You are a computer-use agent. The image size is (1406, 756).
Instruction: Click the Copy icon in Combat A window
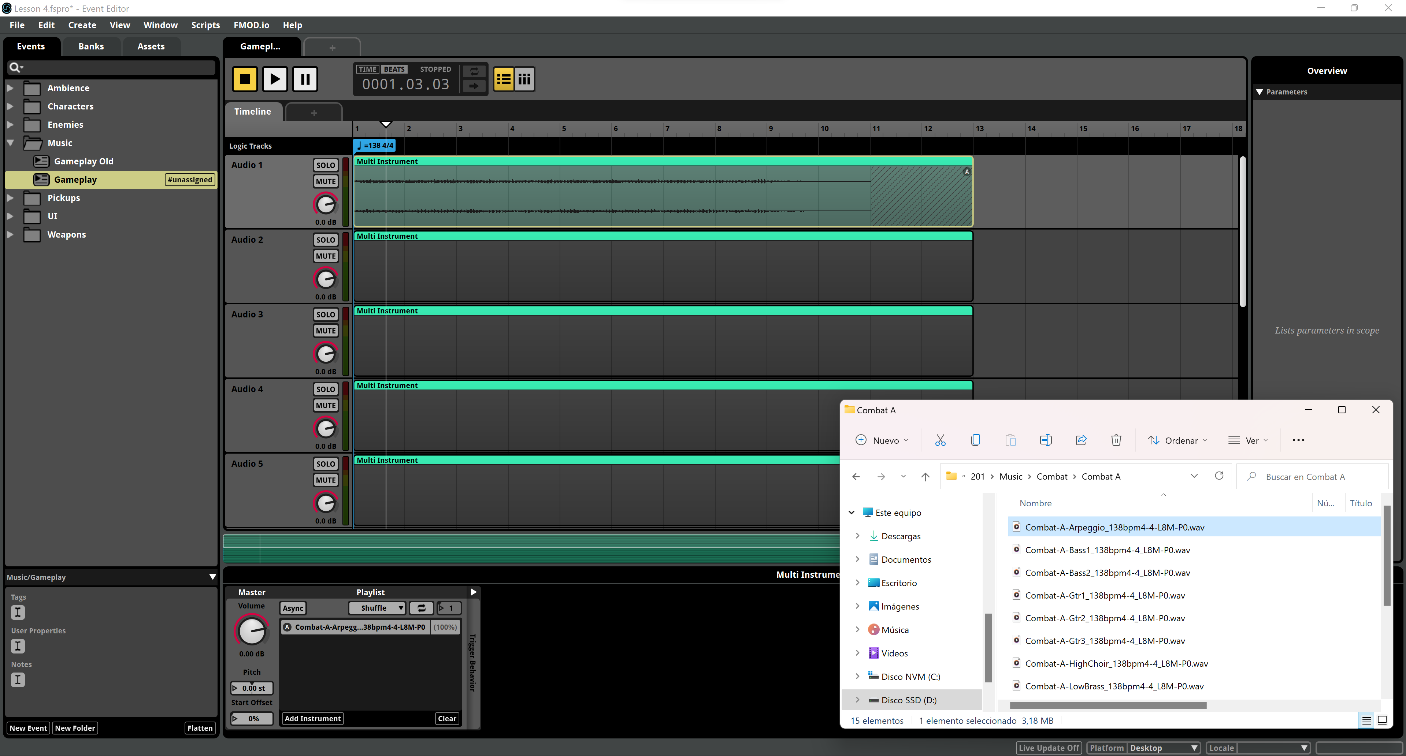[975, 440]
